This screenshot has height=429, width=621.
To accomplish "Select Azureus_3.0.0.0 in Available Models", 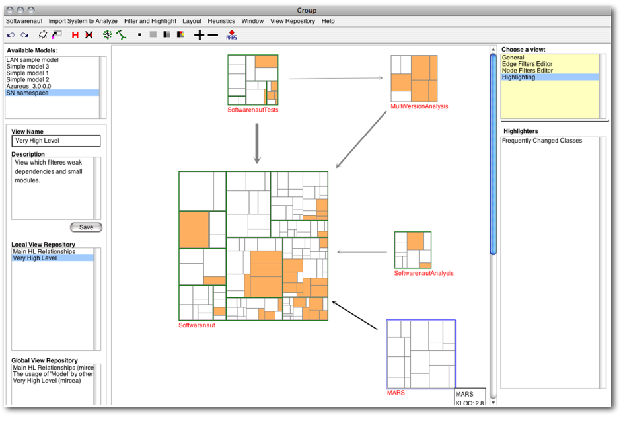I will pyautogui.click(x=28, y=86).
